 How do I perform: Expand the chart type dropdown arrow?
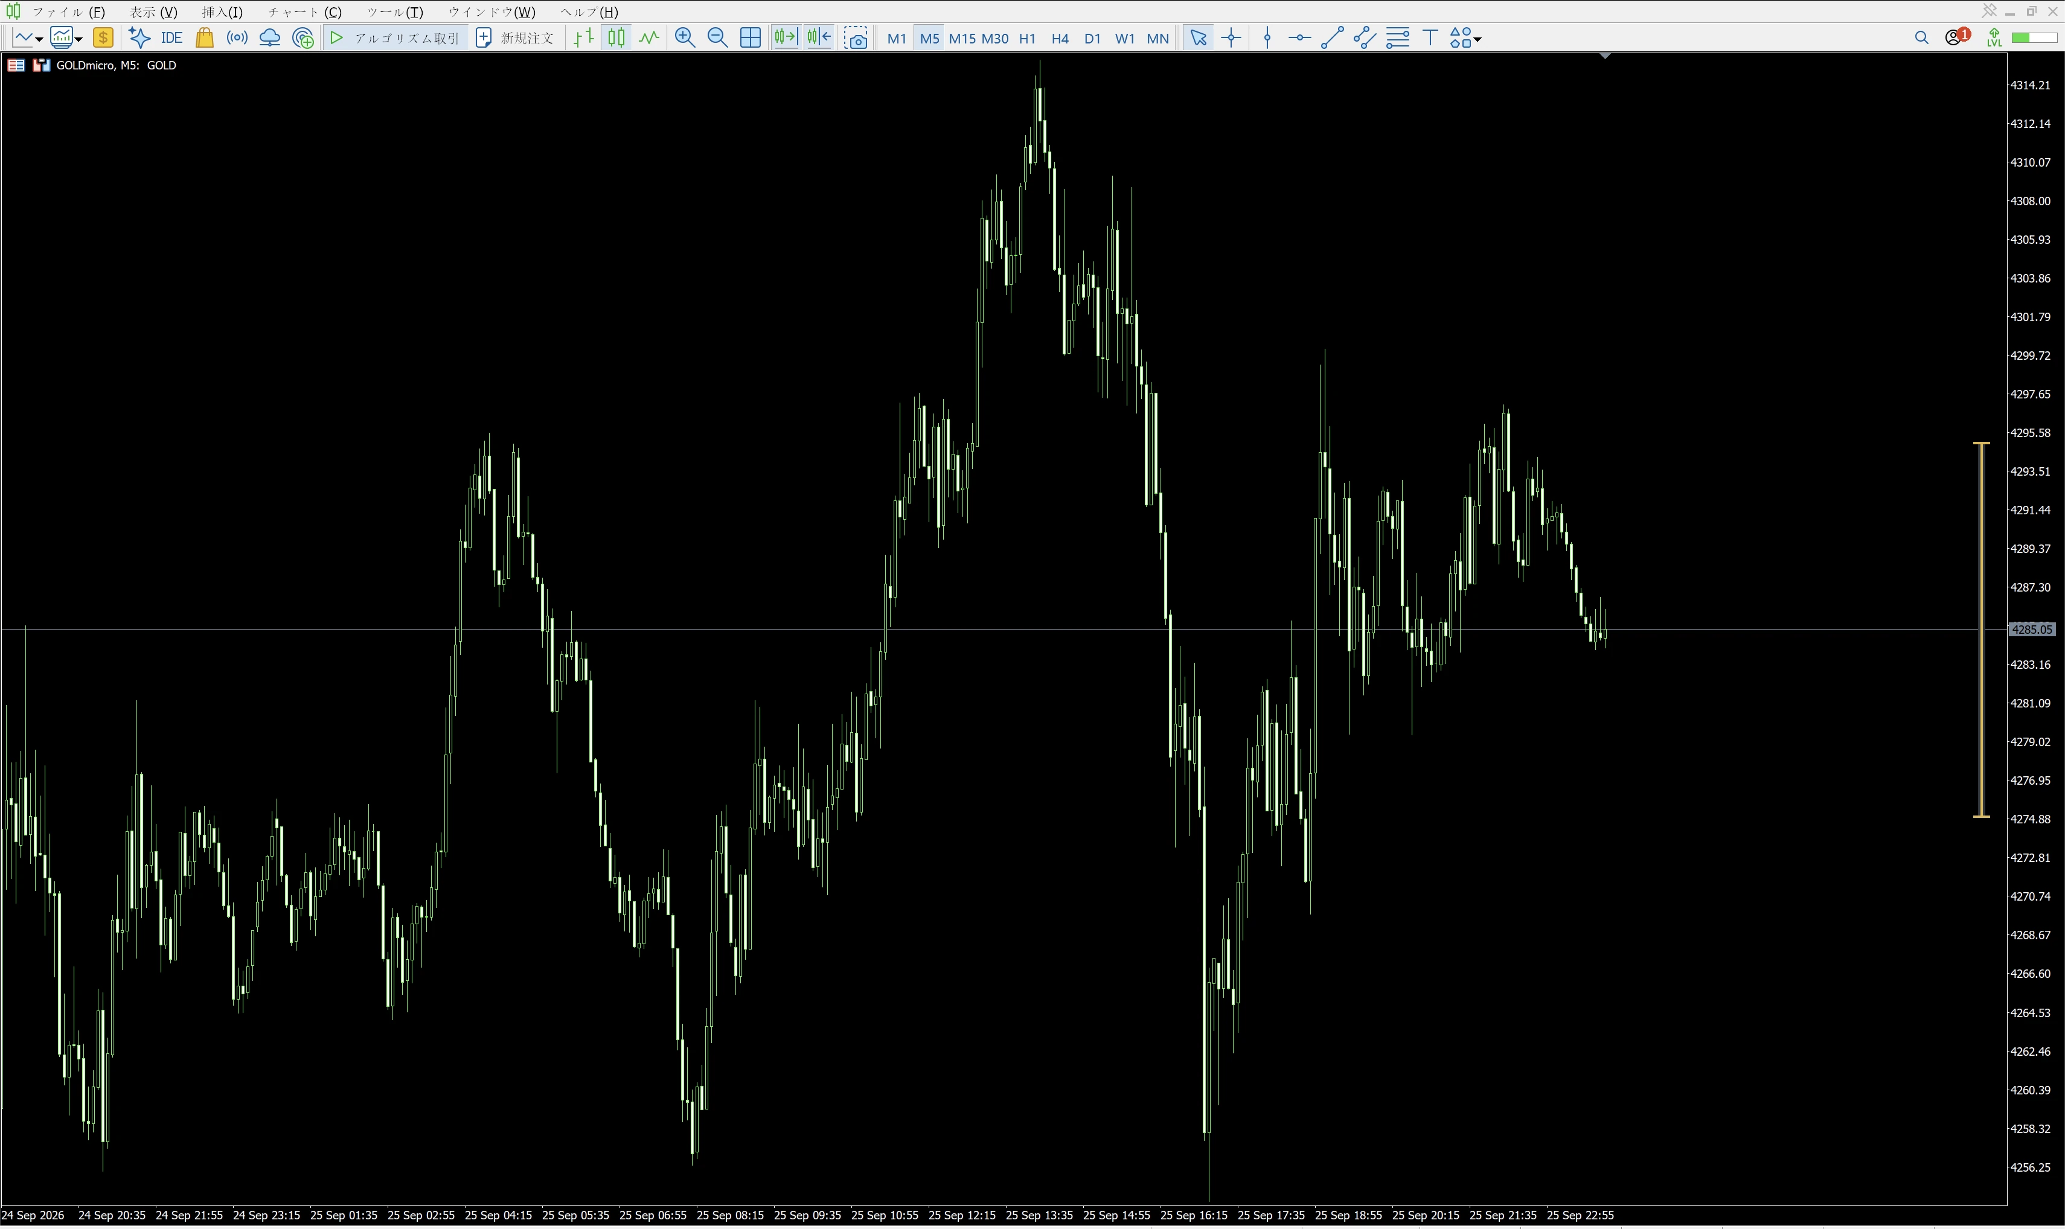tap(39, 39)
